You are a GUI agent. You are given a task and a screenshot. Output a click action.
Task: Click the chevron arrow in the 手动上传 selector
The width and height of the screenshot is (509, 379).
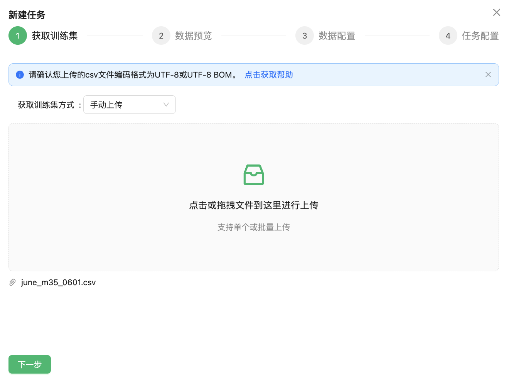click(x=166, y=105)
